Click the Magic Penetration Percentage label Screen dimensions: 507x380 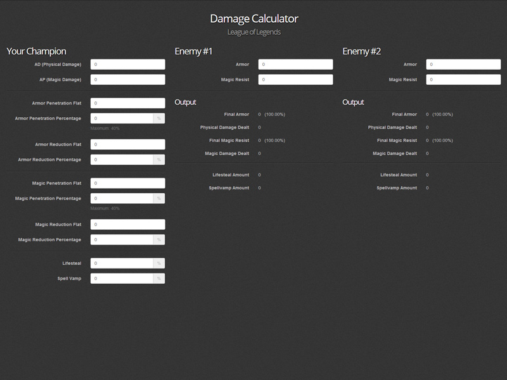[x=48, y=198]
